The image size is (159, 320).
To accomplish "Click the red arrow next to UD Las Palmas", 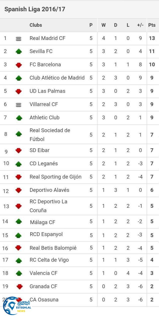I will (x=19, y=91).
